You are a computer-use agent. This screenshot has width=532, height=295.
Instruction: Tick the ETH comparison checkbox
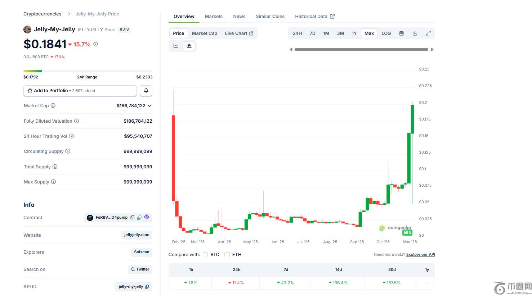[x=227, y=255]
